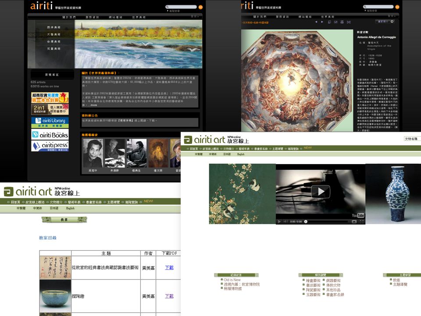421x316 pixels.
Task: Click fullscreen icon on video player
Action: click(x=362, y=222)
